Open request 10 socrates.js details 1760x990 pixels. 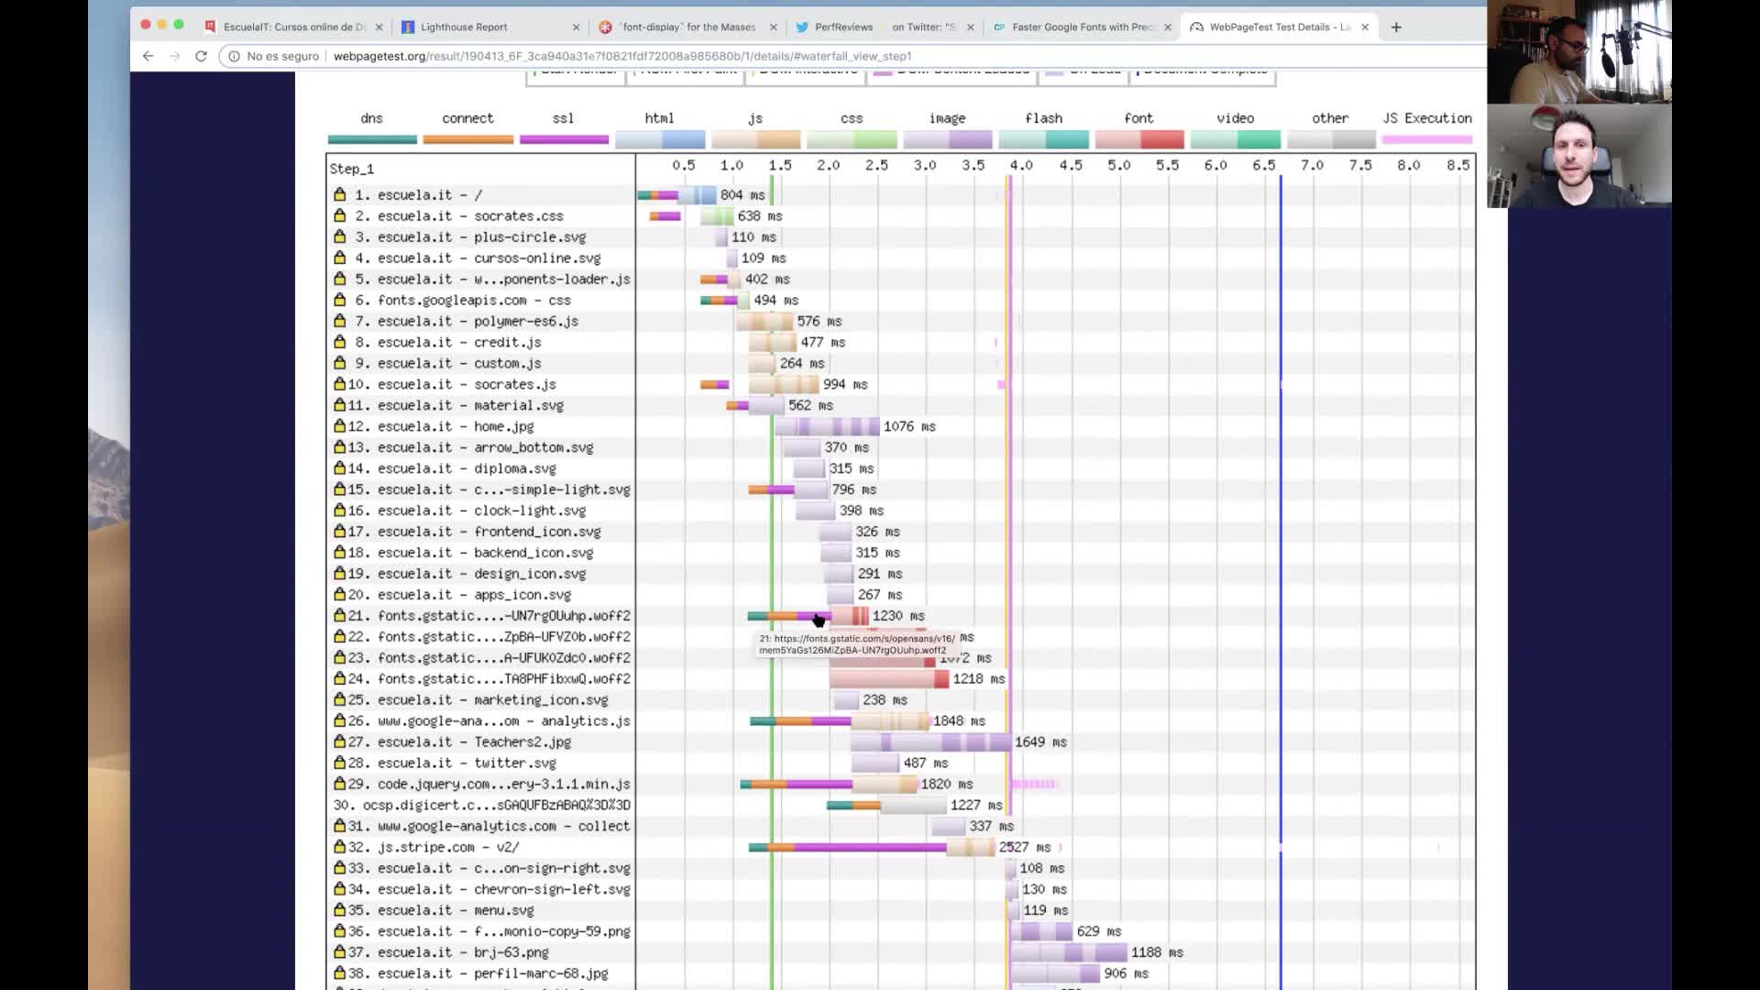452,385
